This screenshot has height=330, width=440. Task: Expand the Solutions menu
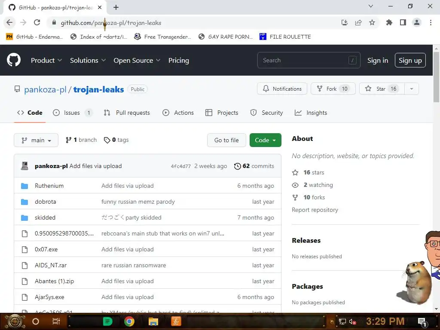click(88, 60)
